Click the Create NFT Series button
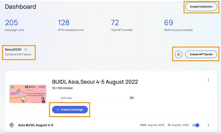The width and height of the screenshot is (221, 134). pos(201,54)
